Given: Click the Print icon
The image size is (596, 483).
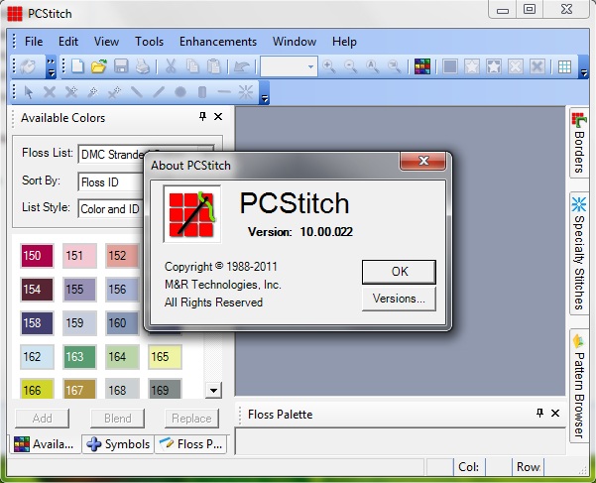Looking at the screenshot, I should 143,66.
